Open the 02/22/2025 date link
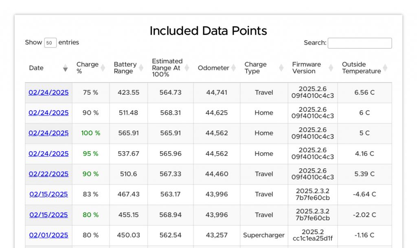 click(x=48, y=174)
